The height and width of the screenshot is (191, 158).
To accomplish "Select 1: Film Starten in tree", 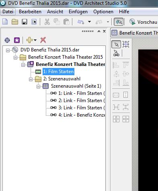I will (x=58, y=72).
